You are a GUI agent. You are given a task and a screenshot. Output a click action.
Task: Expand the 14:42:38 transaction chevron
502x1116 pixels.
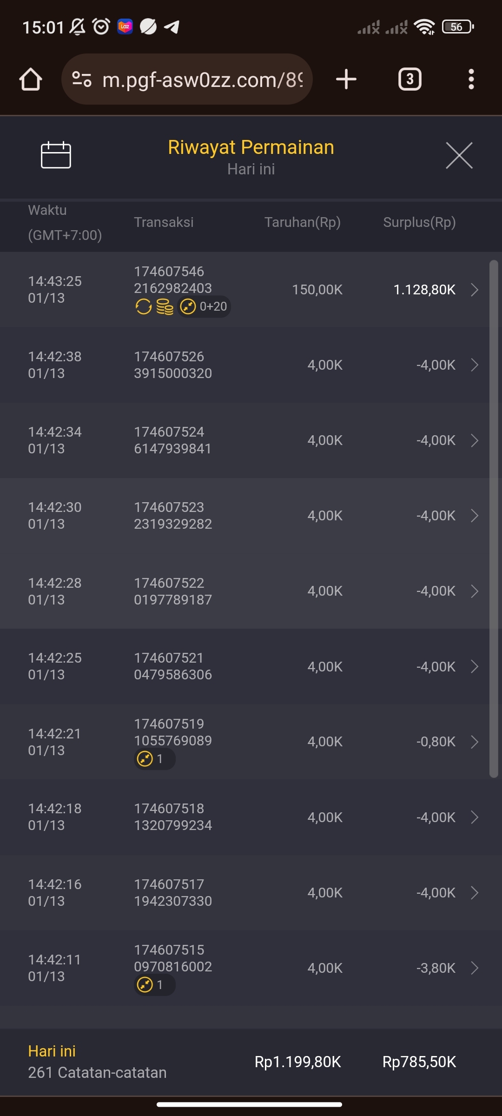click(x=475, y=365)
